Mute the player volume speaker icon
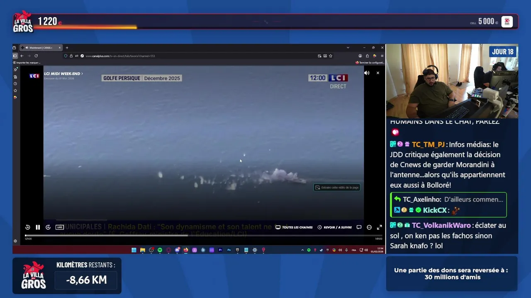This screenshot has height=298, width=531. pyautogui.click(x=367, y=73)
